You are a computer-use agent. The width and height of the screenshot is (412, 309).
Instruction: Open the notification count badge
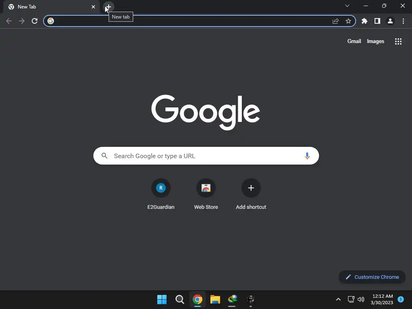[401, 299]
